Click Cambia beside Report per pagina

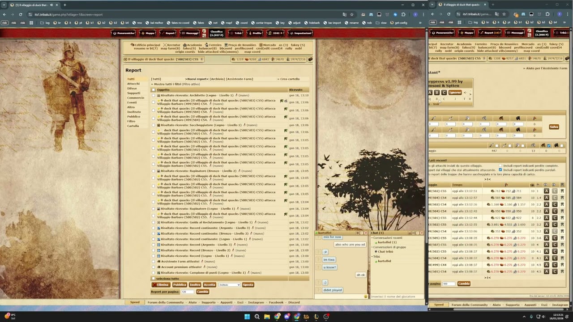(203, 292)
